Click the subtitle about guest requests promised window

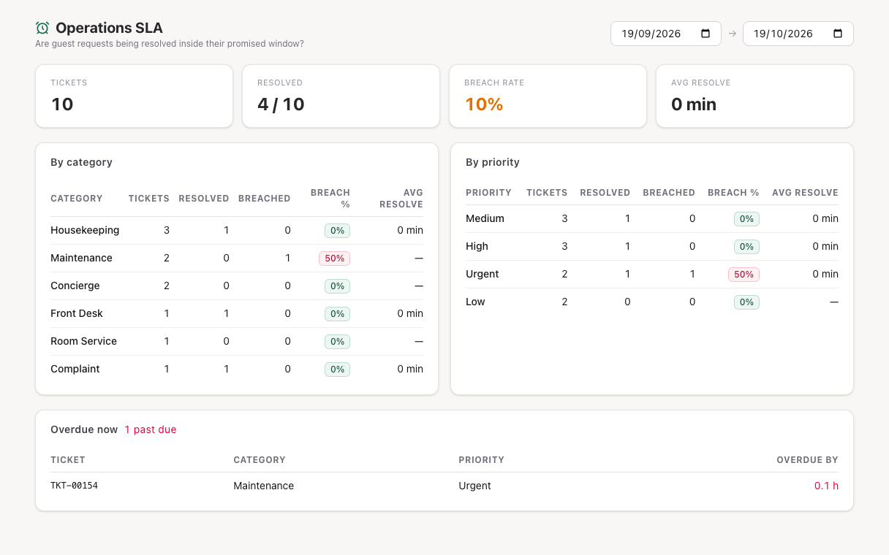click(x=170, y=44)
